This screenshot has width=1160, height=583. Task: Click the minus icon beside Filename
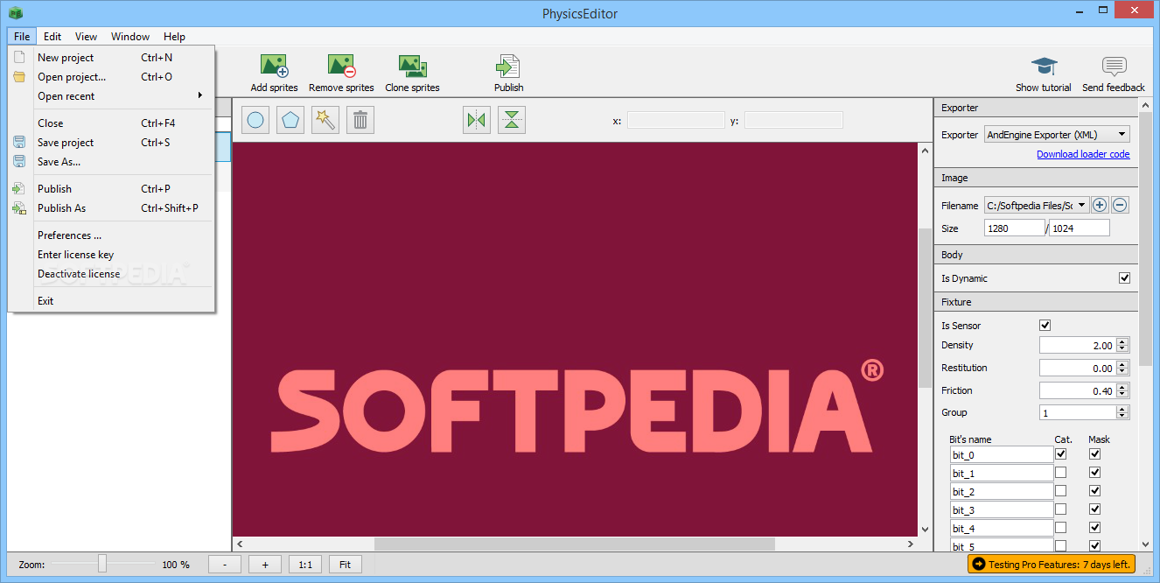(x=1120, y=205)
